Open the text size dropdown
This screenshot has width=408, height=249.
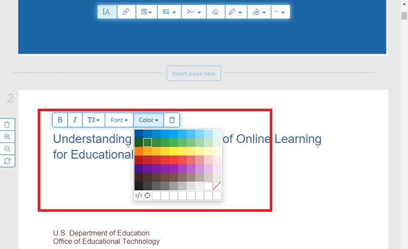click(94, 120)
